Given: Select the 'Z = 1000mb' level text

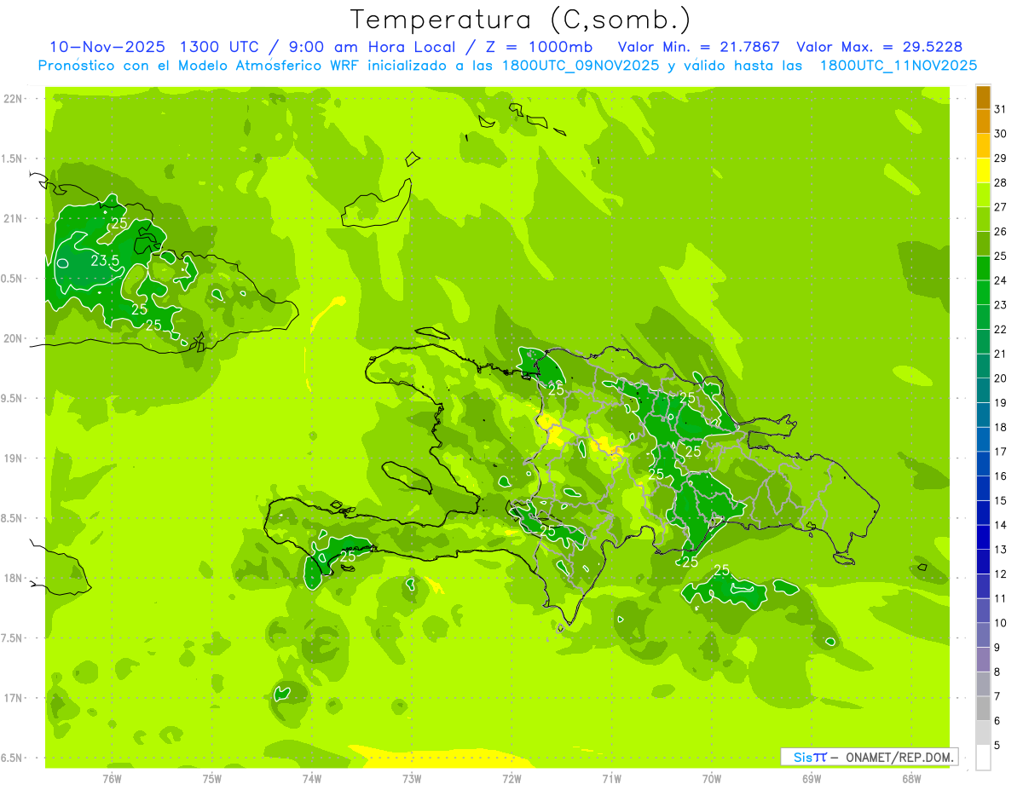Looking at the screenshot, I should 537,47.
